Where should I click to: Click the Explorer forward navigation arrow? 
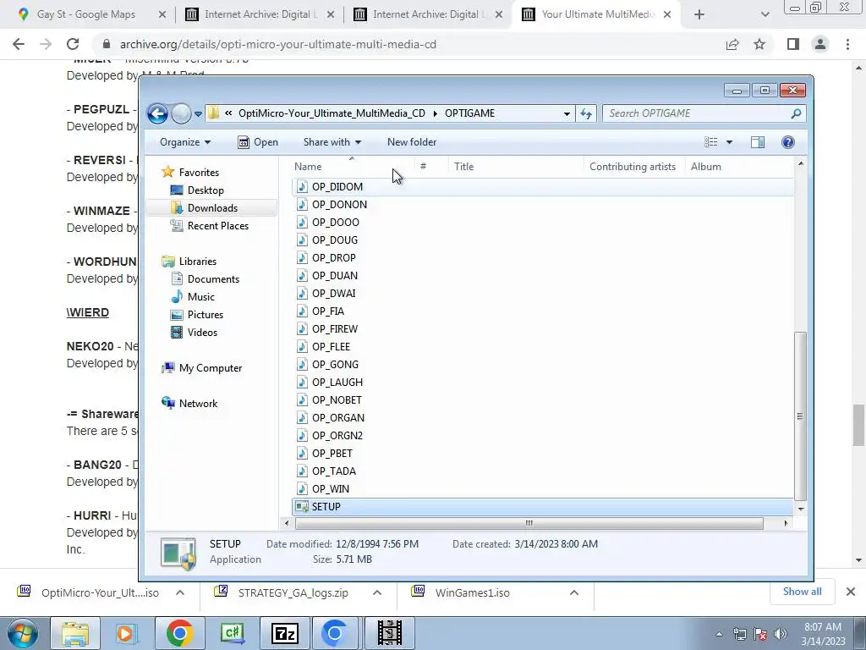pos(181,114)
